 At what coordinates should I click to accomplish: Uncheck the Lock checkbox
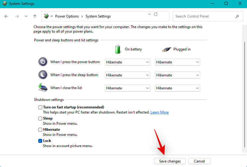(40, 141)
